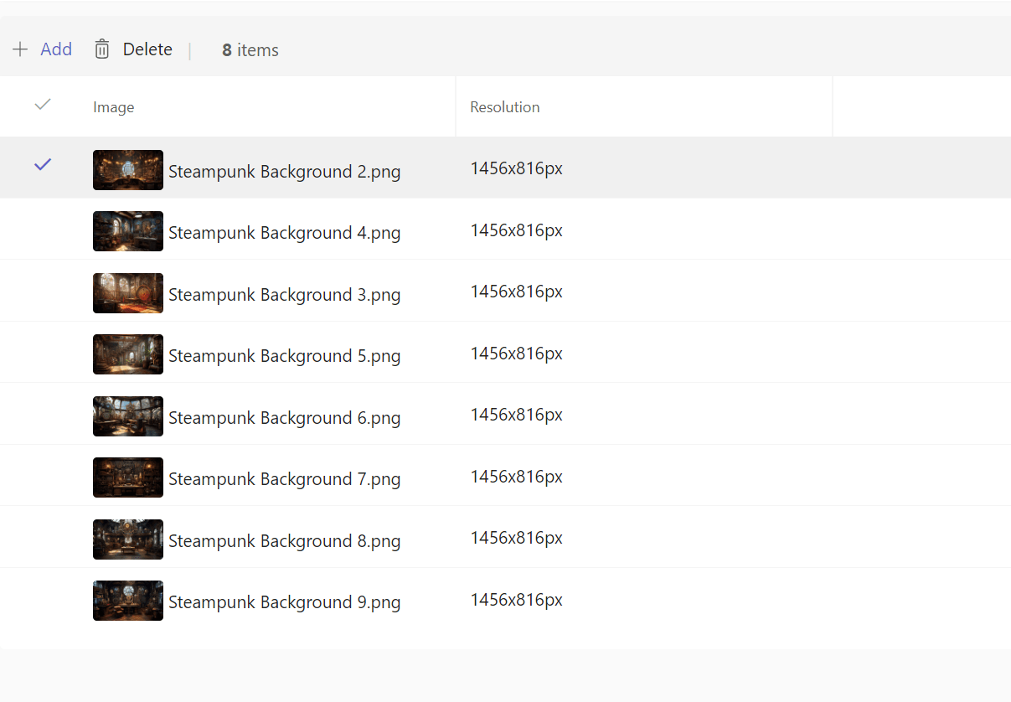The height and width of the screenshot is (702, 1011).
Task: Click the Add text label
Action: click(56, 49)
